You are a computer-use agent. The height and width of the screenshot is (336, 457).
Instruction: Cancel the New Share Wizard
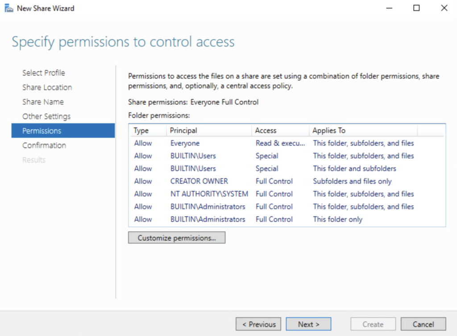423,324
